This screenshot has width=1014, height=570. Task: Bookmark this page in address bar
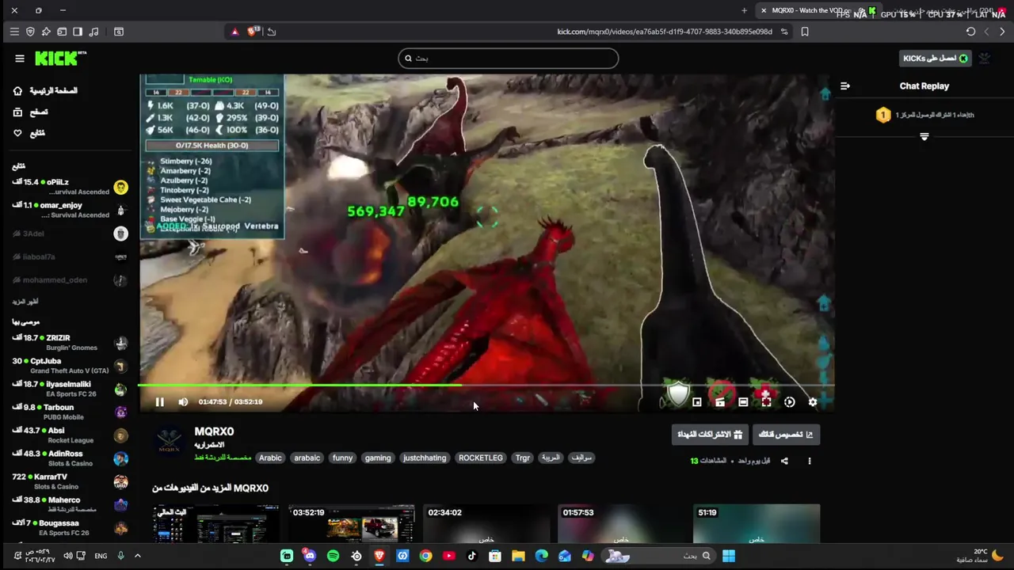coord(805,32)
